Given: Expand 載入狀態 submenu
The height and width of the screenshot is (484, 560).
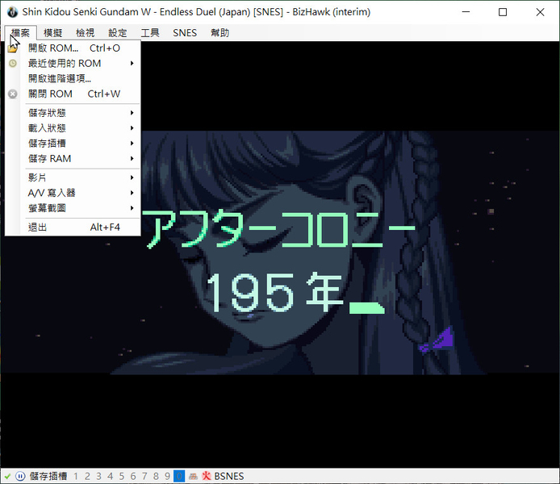Looking at the screenshot, I should point(73,128).
